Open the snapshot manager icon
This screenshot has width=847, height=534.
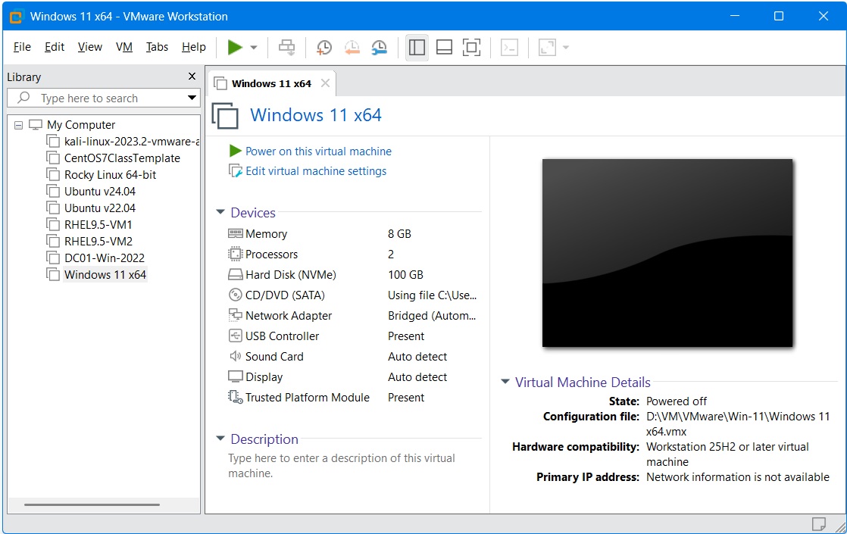380,48
